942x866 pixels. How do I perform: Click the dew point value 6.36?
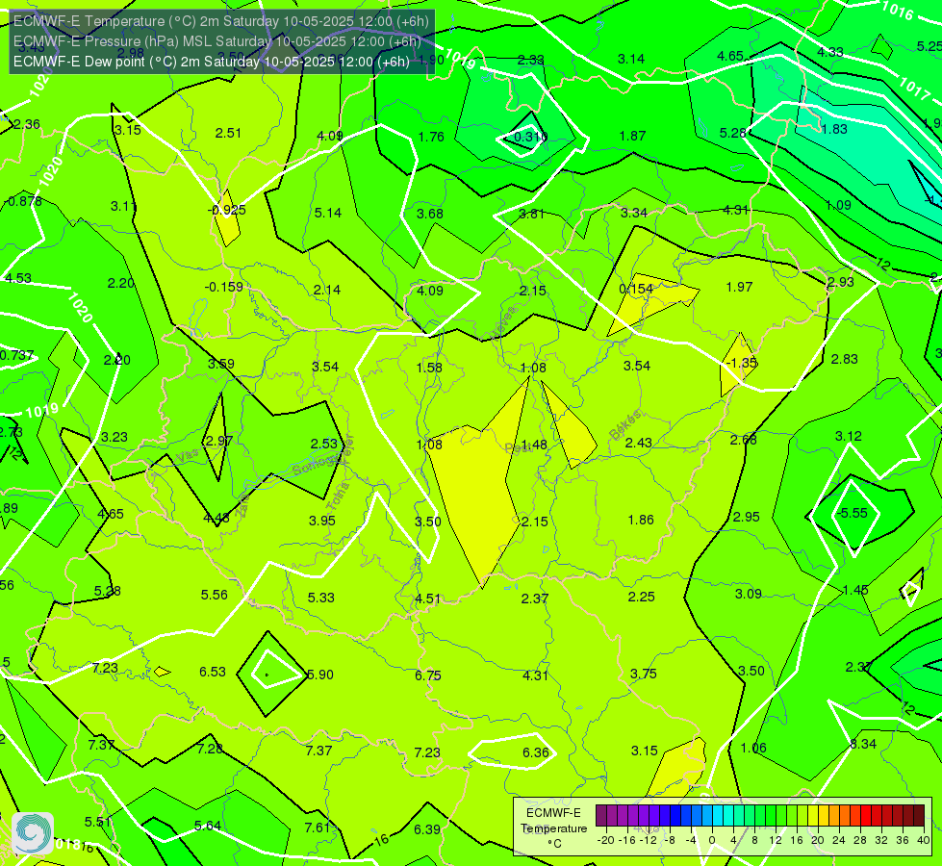[536, 752]
